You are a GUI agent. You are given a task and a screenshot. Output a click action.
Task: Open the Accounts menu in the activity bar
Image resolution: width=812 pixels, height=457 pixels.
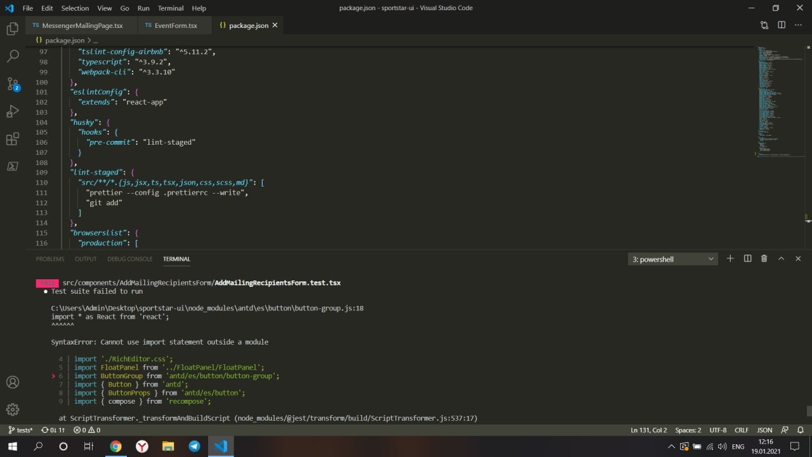[12, 382]
